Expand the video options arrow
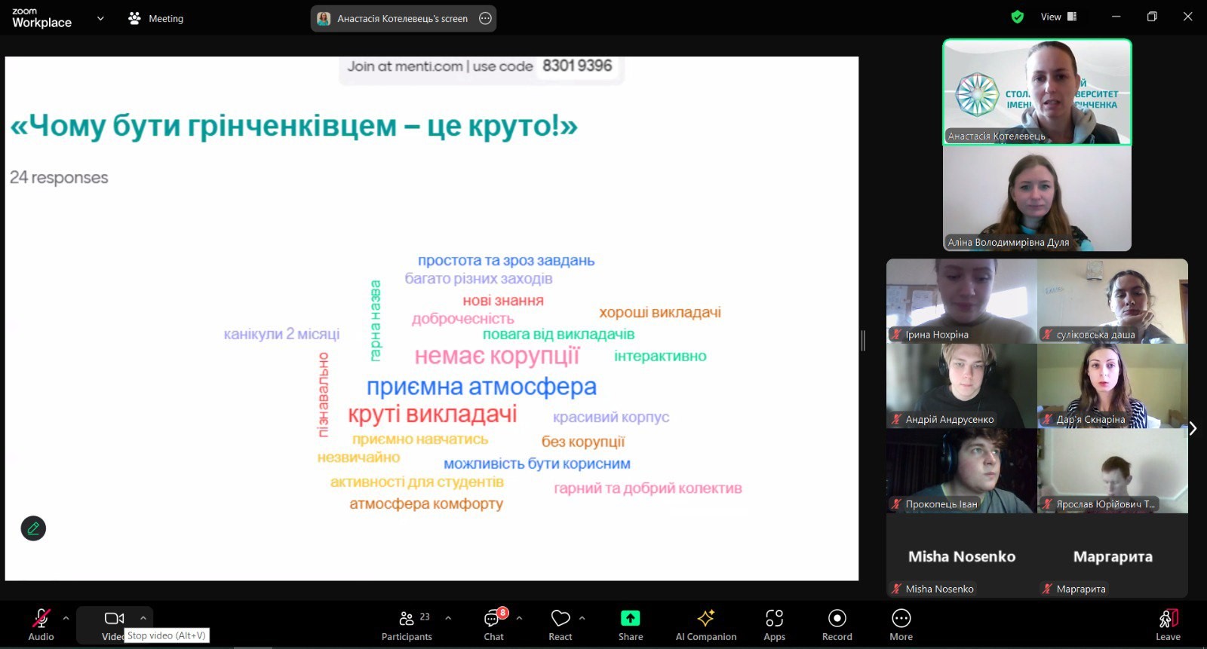Screen dimensions: 1207x649 (143, 618)
